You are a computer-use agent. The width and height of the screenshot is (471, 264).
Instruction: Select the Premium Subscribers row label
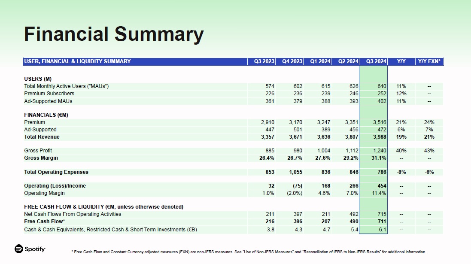pyautogui.click(x=49, y=94)
